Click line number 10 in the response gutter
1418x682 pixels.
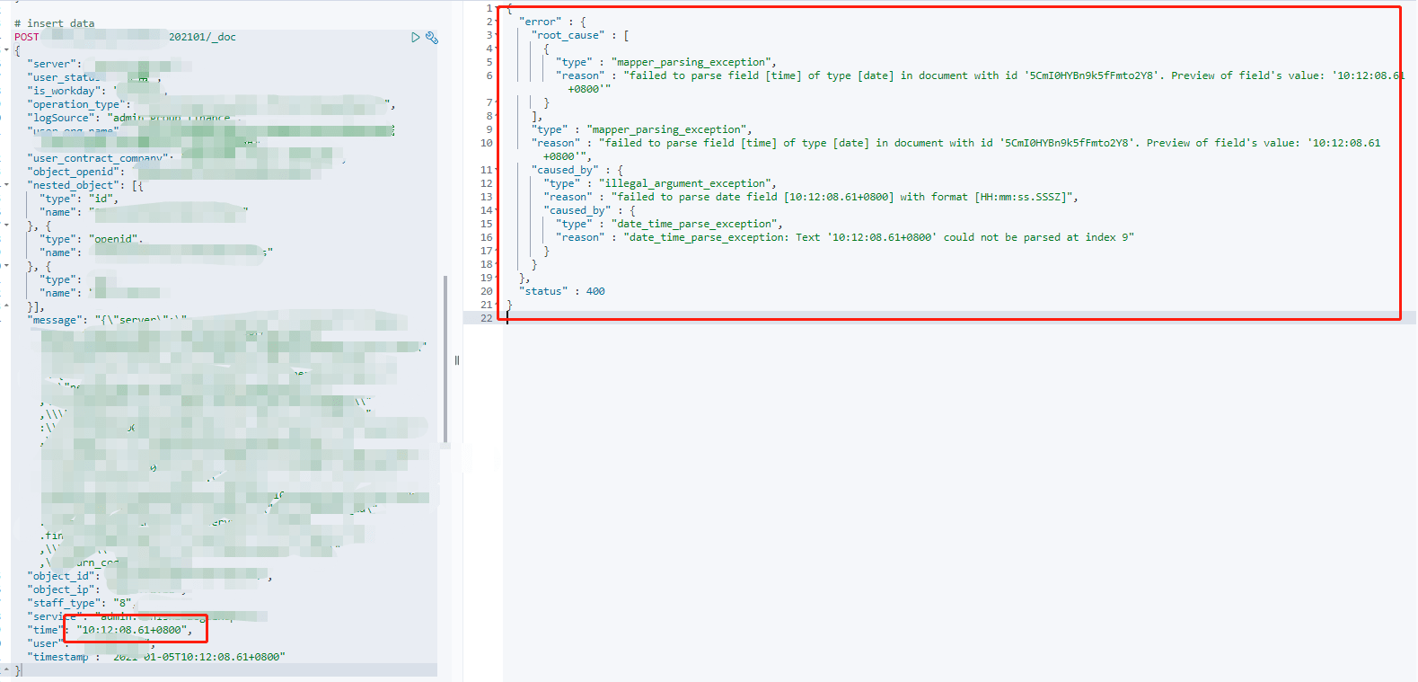click(x=486, y=143)
